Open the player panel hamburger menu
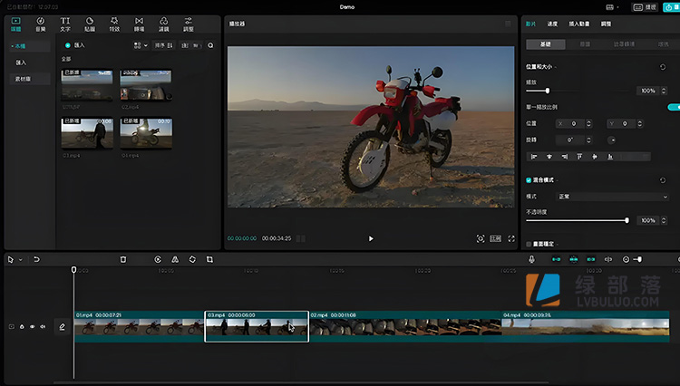680x386 pixels. (x=508, y=24)
